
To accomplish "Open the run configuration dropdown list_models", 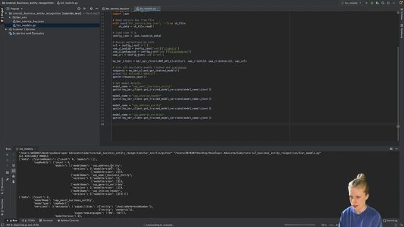I will click(352, 3).
